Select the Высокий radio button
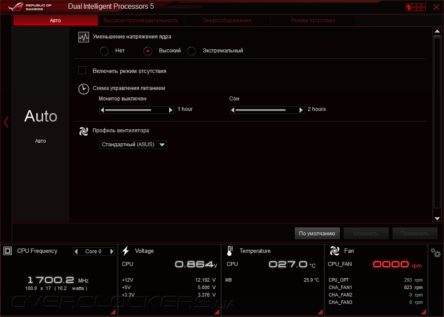The height and width of the screenshot is (317, 444). click(148, 51)
